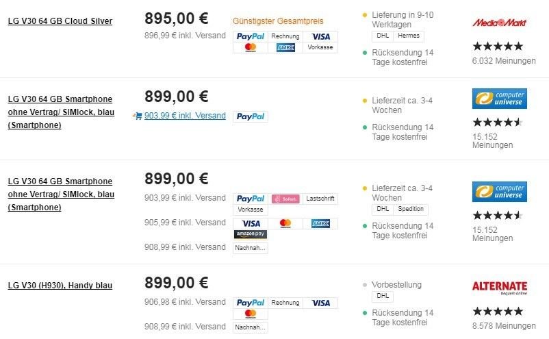Click the ALTERNATE shop logo
This screenshot has width=549, height=339.
499,288
